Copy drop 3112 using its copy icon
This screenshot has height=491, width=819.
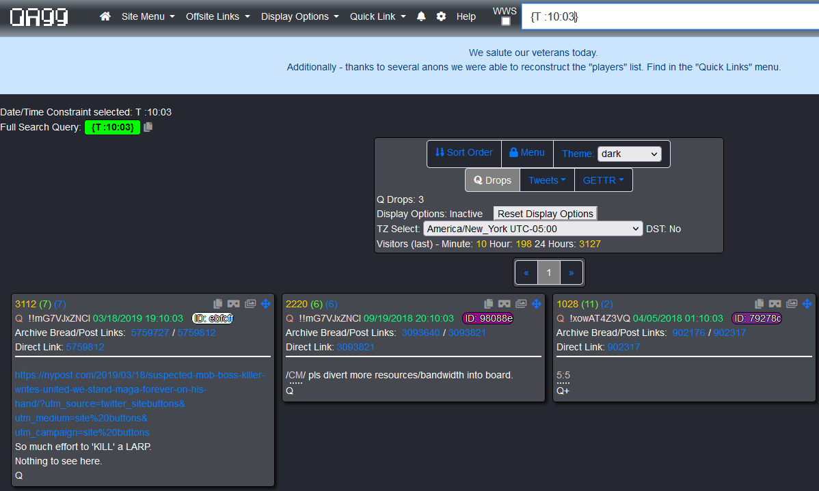(x=218, y=304)
